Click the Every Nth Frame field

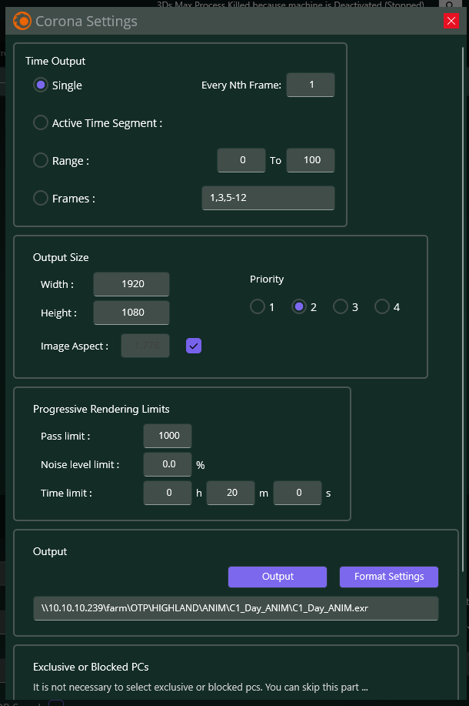point(311,85)
